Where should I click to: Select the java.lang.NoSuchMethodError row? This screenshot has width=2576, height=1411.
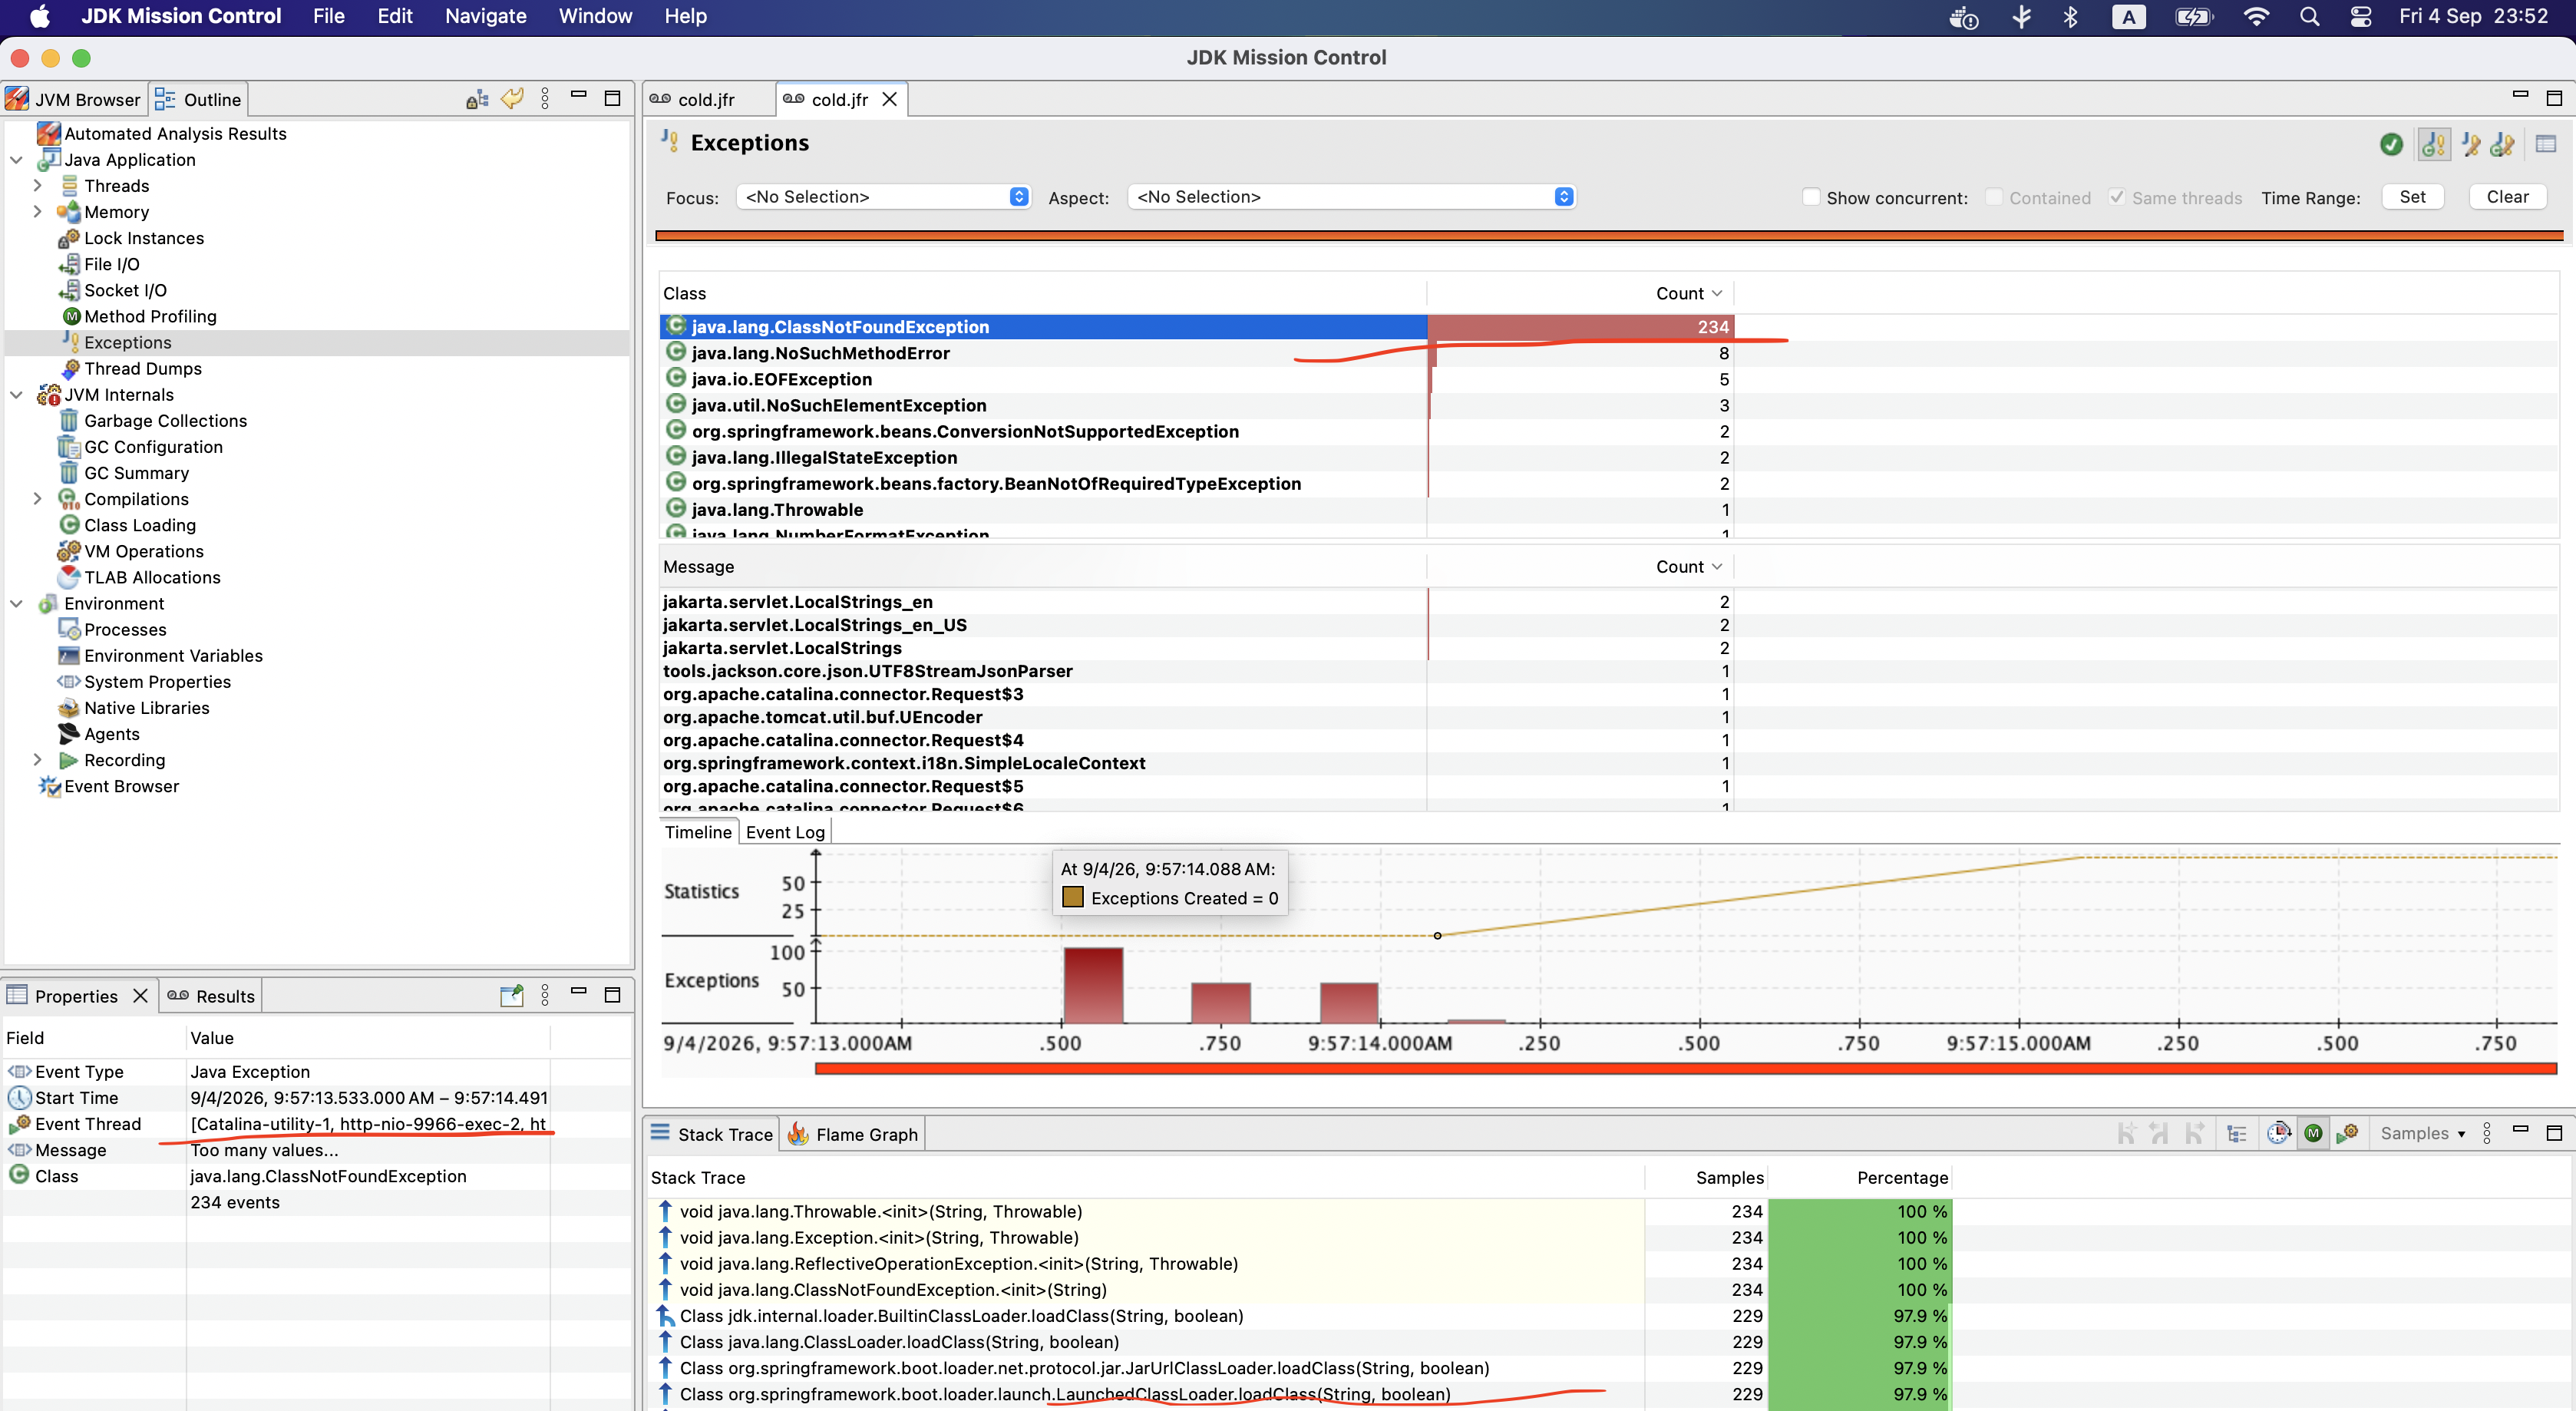pos(1195,353)
